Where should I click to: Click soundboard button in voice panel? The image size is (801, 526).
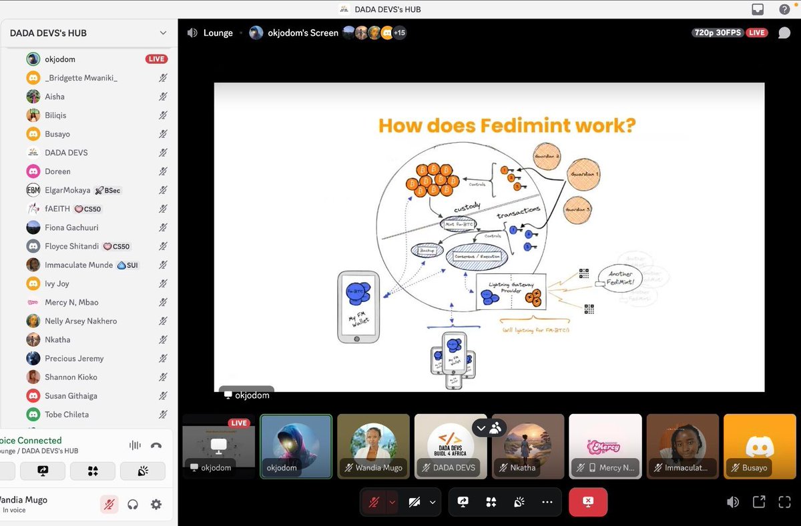pyautogui.click(x=143, y=471)
